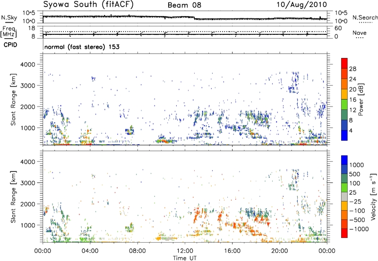Image resolution: width=378 pixels, height=261 pixels.
Task: Click the '-1000' velocity colorbar tick label
Action: [x=359, y=229]
